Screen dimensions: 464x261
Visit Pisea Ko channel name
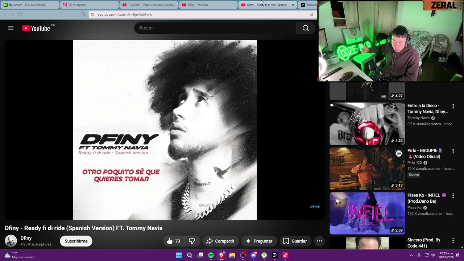414,208
